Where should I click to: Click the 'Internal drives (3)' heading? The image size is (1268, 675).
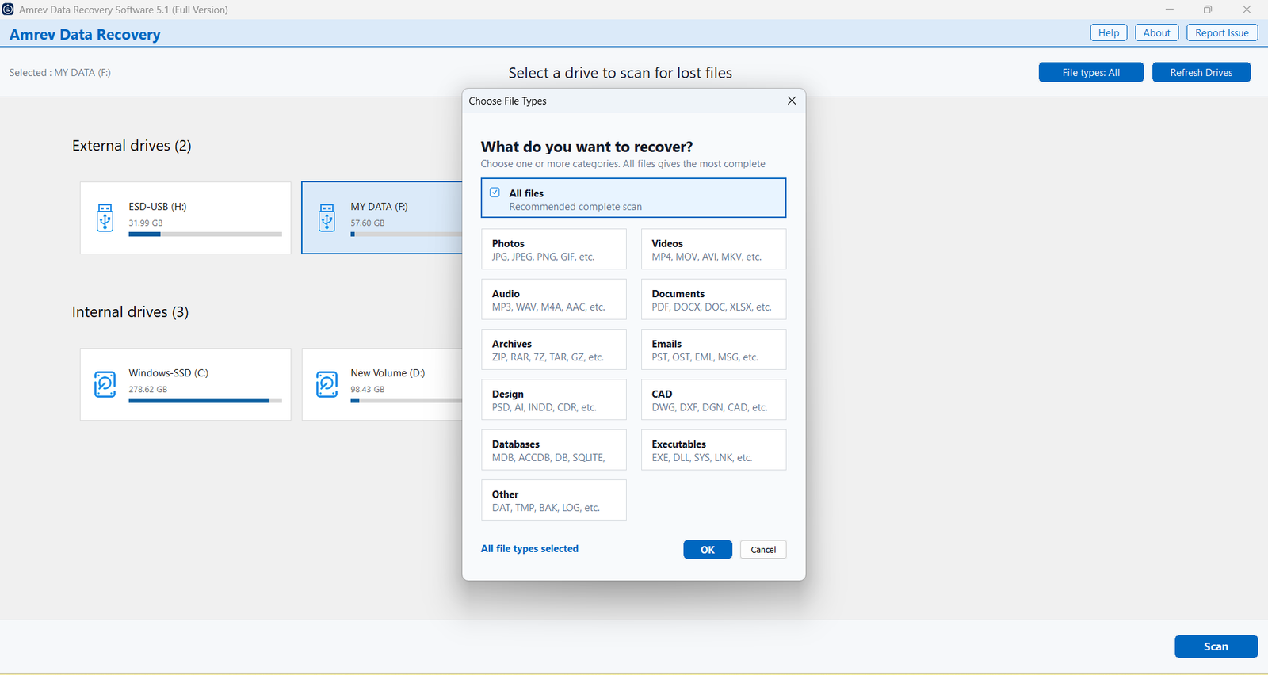tap(130, 312)
